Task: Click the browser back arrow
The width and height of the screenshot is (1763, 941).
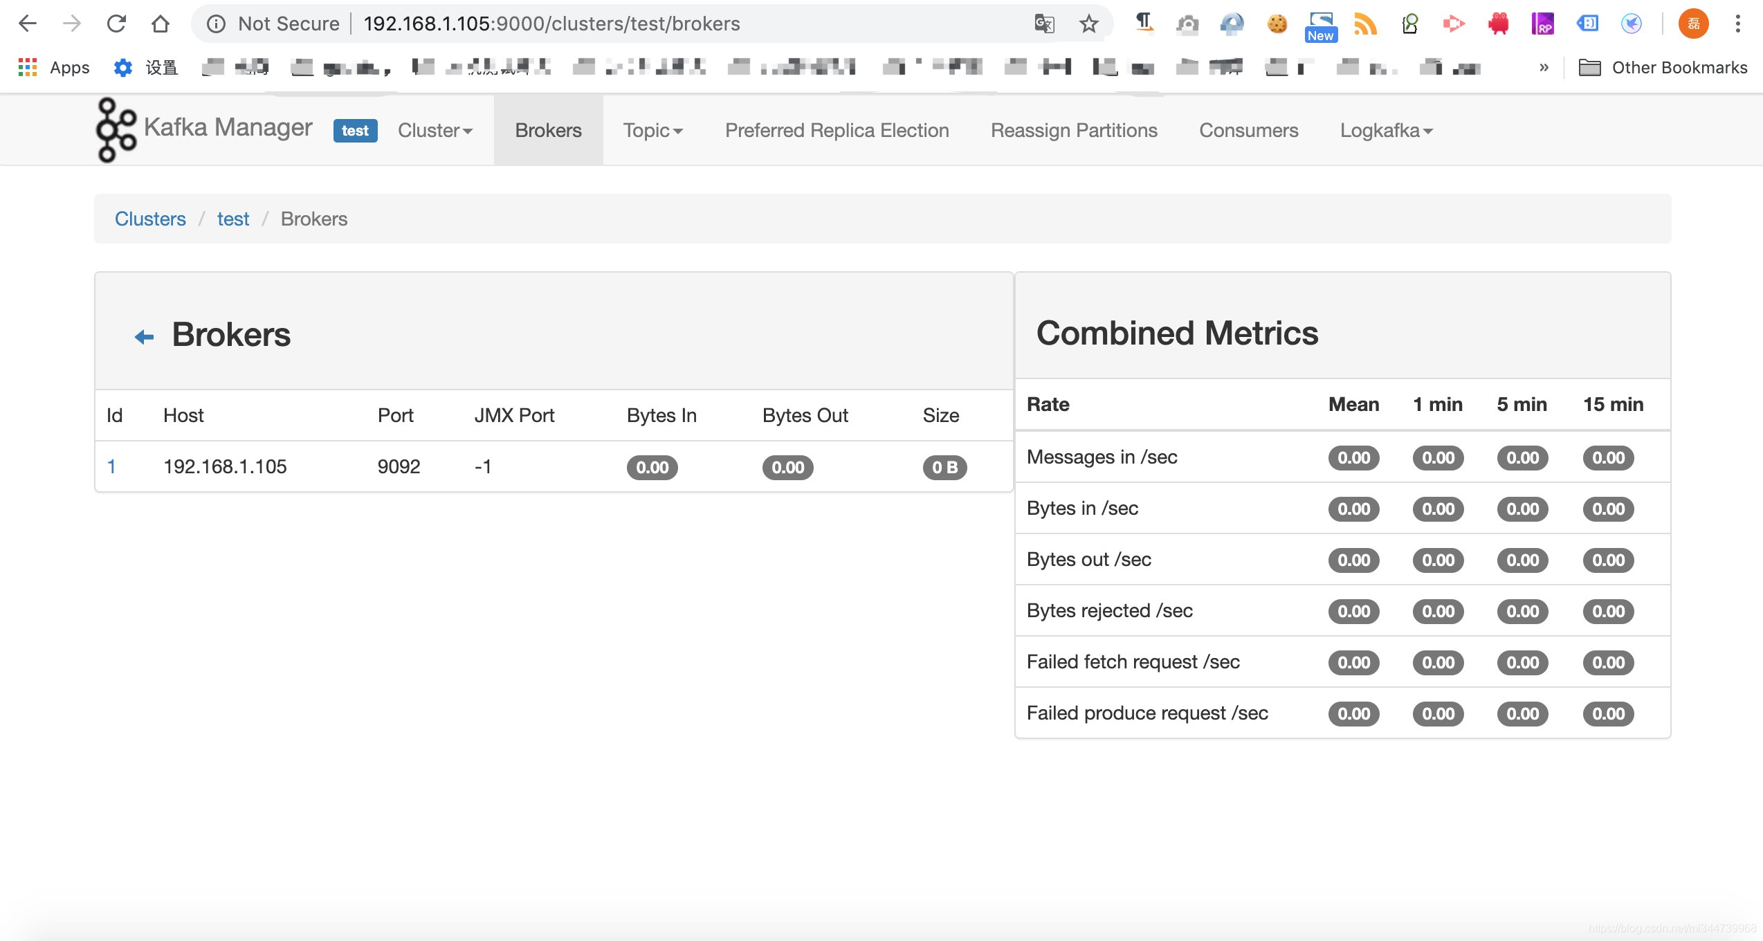Action: click(28, 24)
